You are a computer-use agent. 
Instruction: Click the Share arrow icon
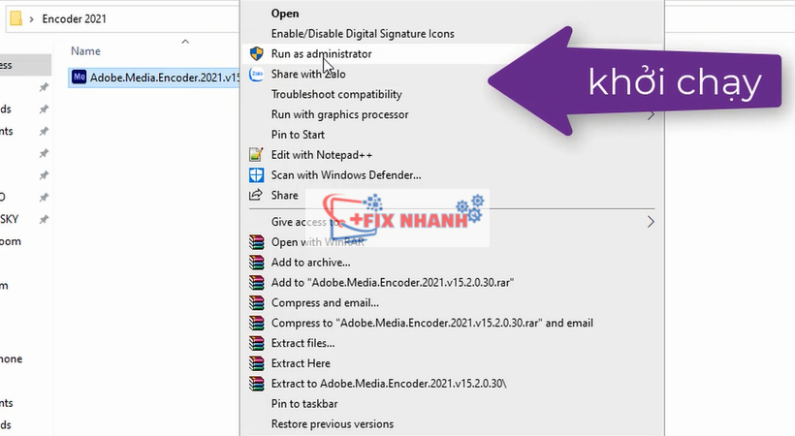click(x=256, y=195)
